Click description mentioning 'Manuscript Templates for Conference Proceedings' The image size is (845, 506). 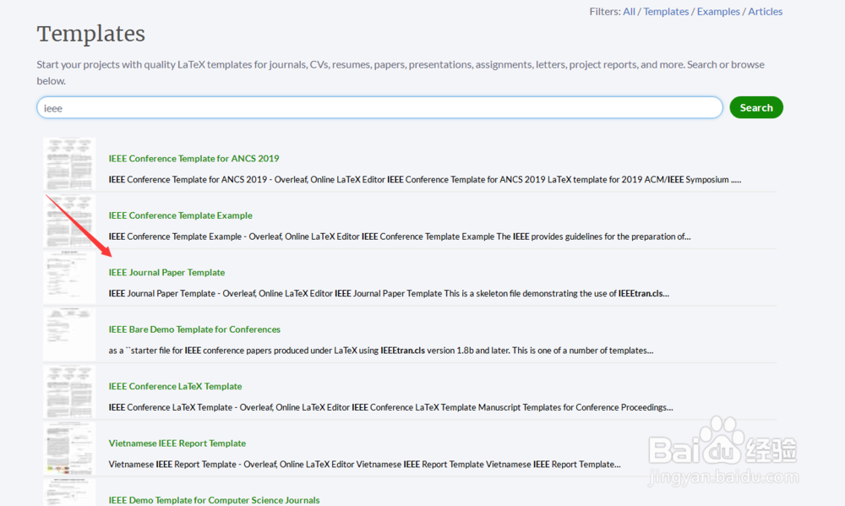(390, 407)
